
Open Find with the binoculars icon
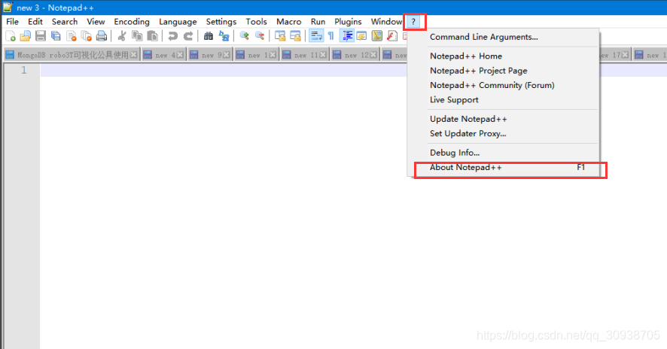[x=209, y=36]
